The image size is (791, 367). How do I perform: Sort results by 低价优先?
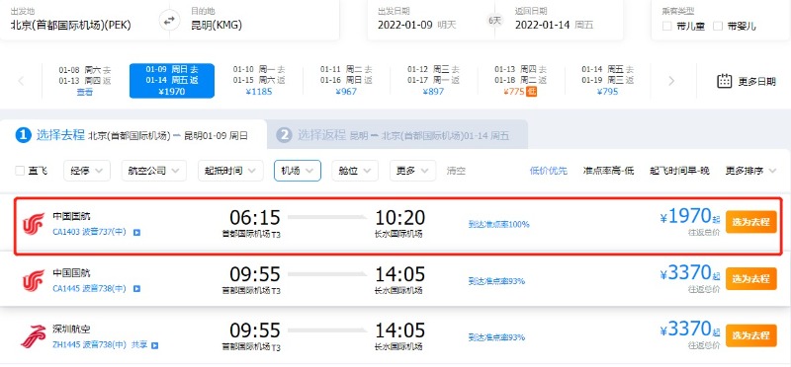click(549, 171)
